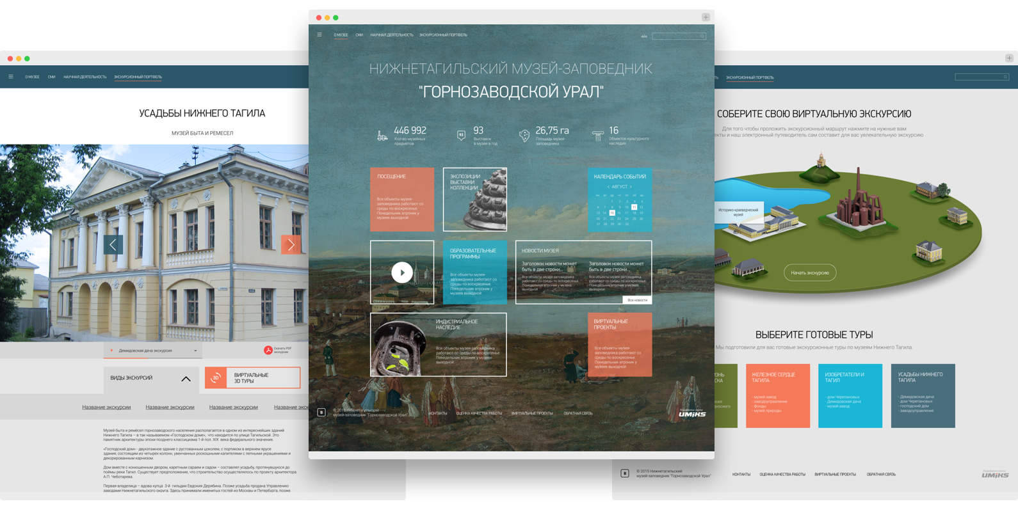Open the ЭКСПОЗИЦИИ ВЫСТАВКИ КОЛЛЕКЦИИ tile

(474, 199)
